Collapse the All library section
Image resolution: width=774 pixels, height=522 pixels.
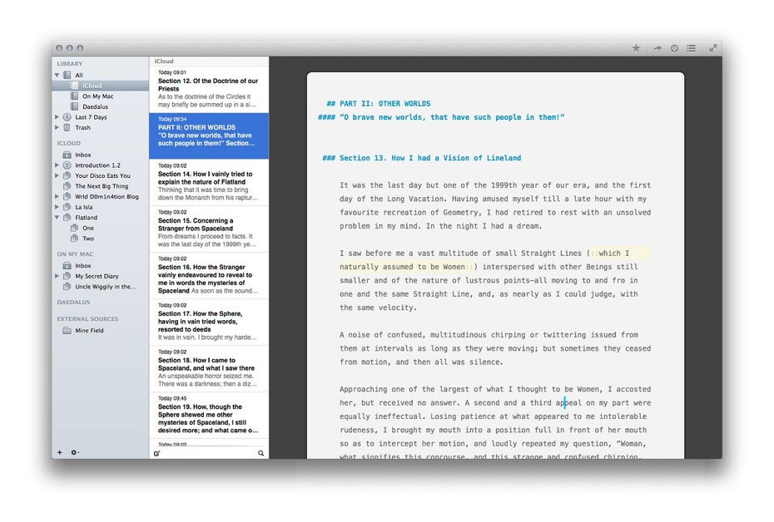[x=57, y=75]
